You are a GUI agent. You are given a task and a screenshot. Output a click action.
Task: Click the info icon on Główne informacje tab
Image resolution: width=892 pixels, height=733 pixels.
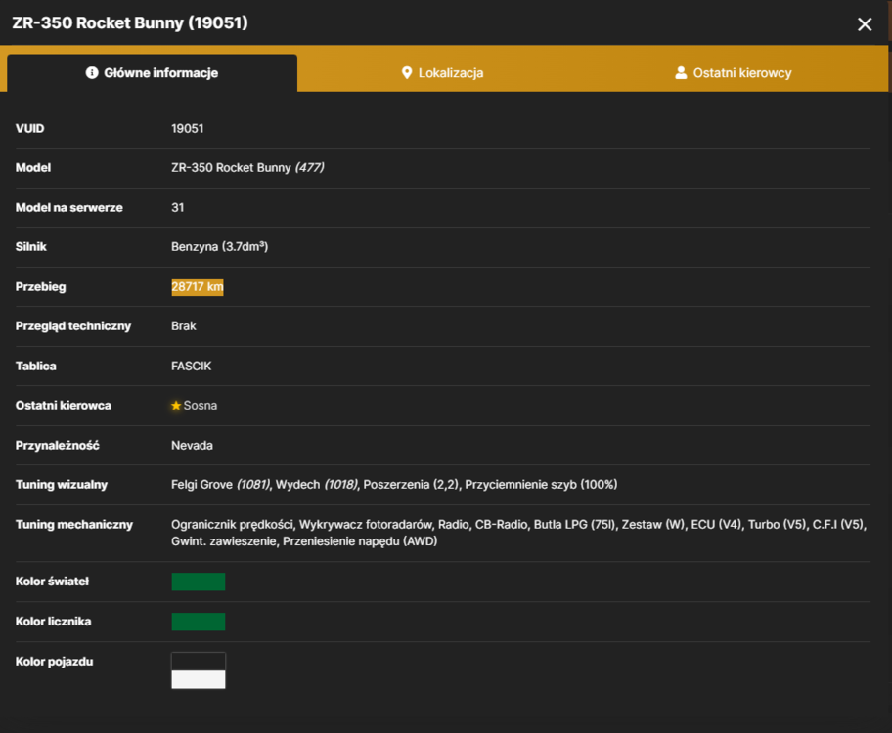click(92, 72)
